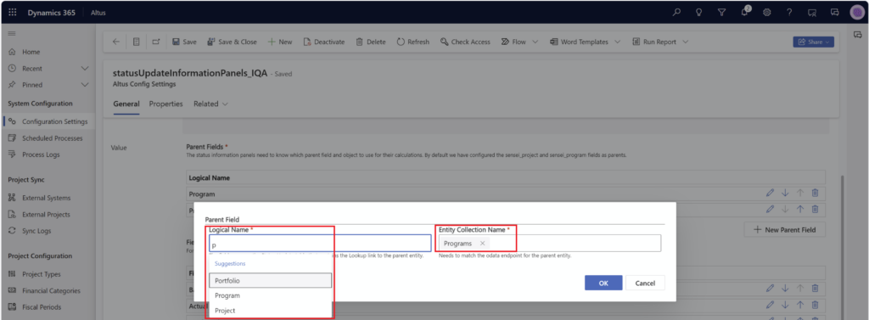Open the help question mark icon
The image size is (869, 320).
[x=789, y=12]
